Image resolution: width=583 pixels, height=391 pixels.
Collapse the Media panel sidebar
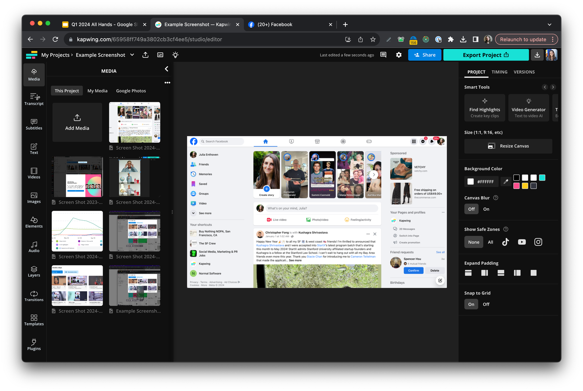[166, 69]
